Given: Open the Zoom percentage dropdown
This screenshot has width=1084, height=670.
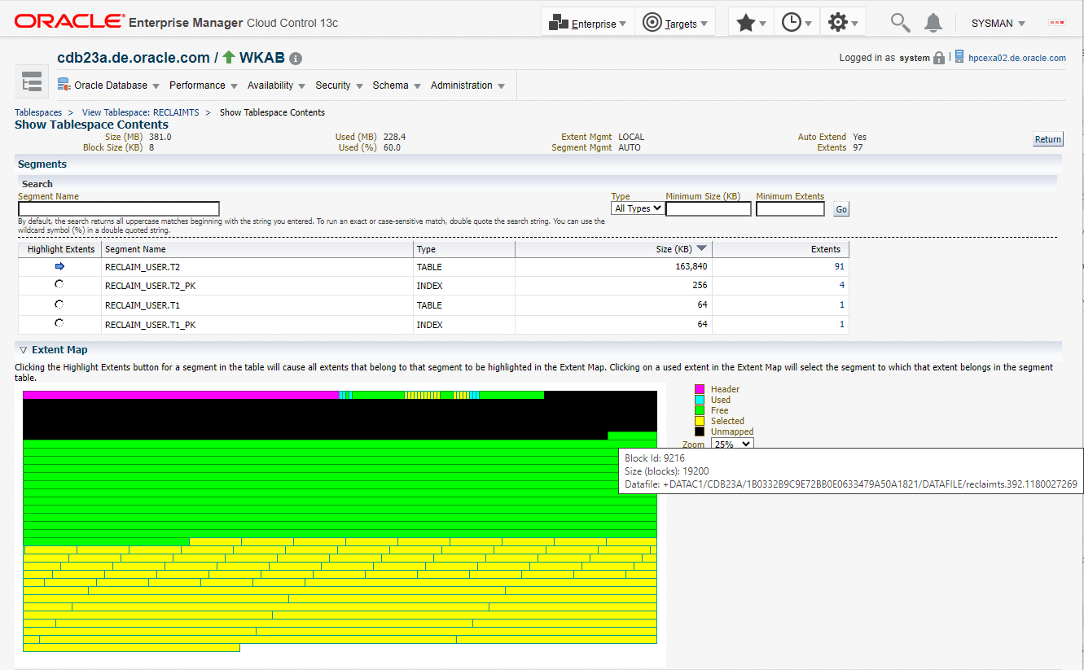Looking at the screenshot, I should click(732, 444).
